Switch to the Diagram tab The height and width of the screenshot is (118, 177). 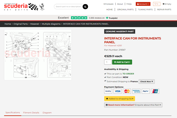pos(47,112)
